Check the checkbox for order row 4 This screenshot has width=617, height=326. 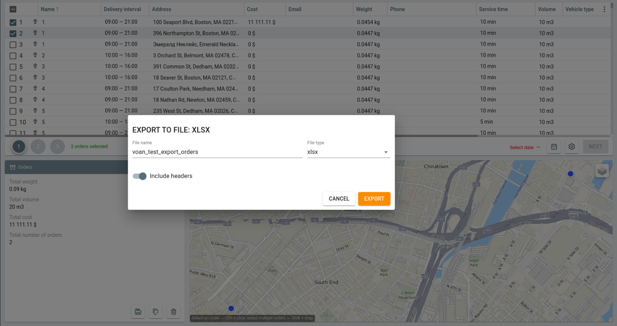tap(13, 56)
